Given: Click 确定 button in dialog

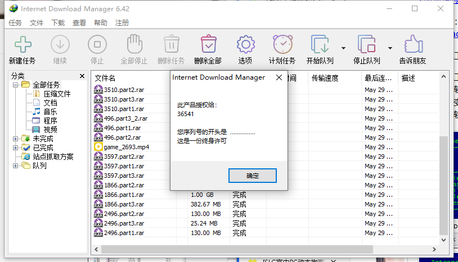Looking at the screenshot, I should pos(253,176).
